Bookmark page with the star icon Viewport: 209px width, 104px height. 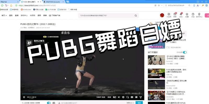(x=159, y=5)
